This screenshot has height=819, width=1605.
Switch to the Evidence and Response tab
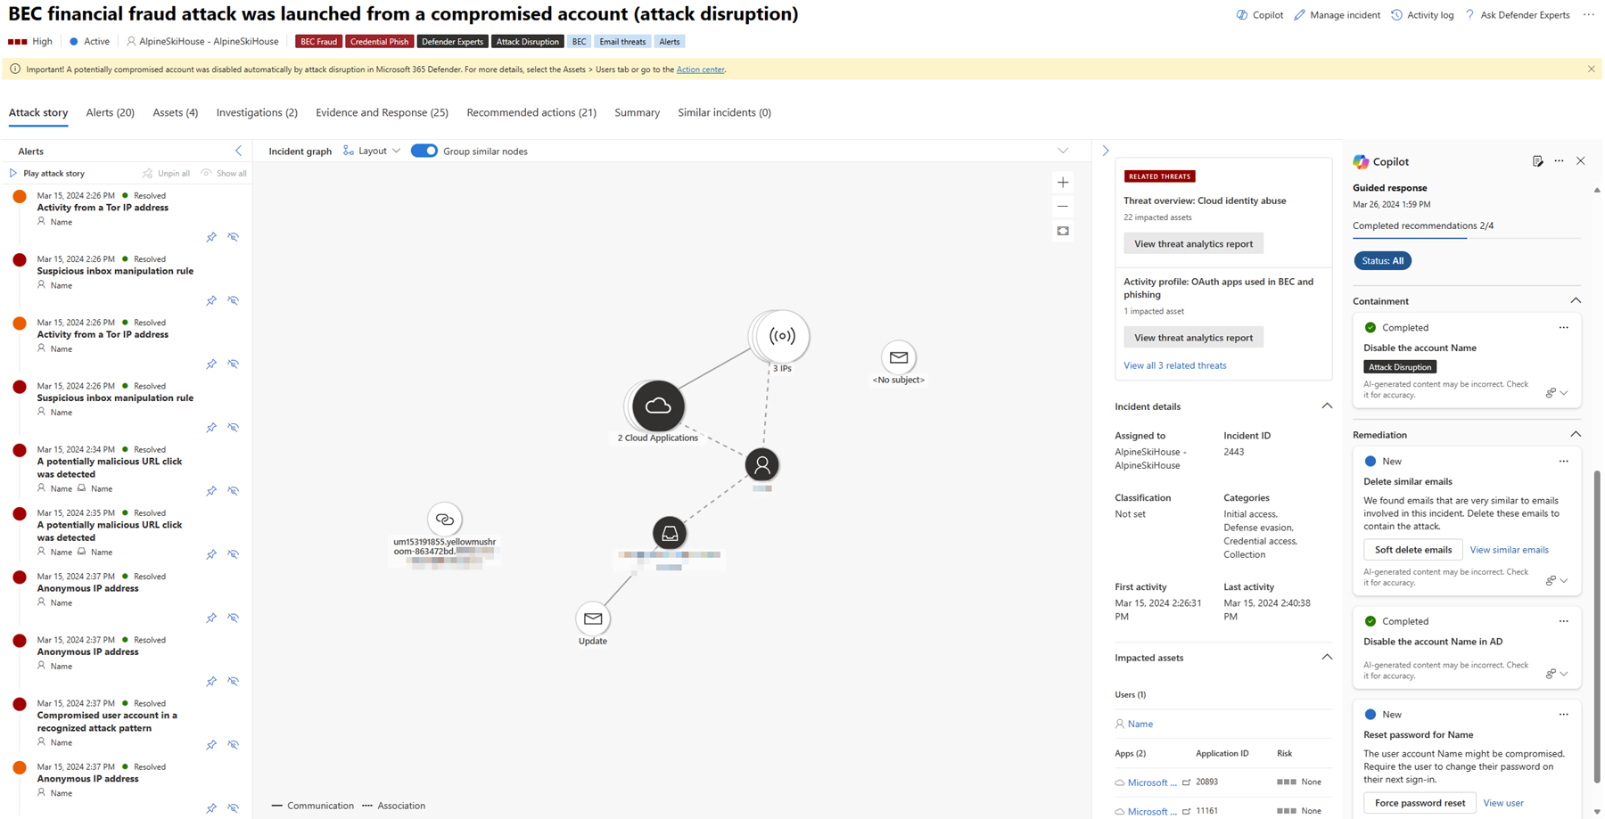pos(382,112)
